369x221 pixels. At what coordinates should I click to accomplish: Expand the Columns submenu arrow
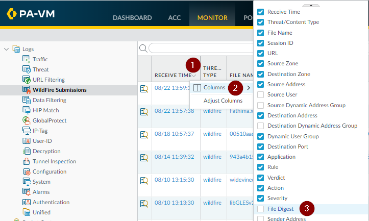[x=249, y=88]
